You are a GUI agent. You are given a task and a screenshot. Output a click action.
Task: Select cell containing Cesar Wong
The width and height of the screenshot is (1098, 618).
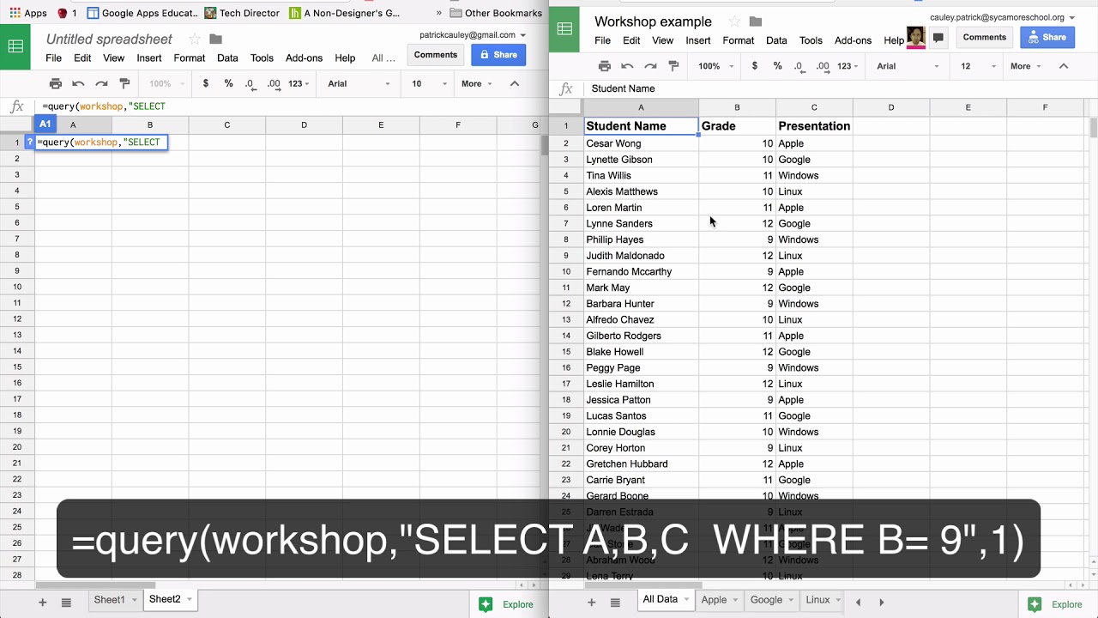coord(641,143)
